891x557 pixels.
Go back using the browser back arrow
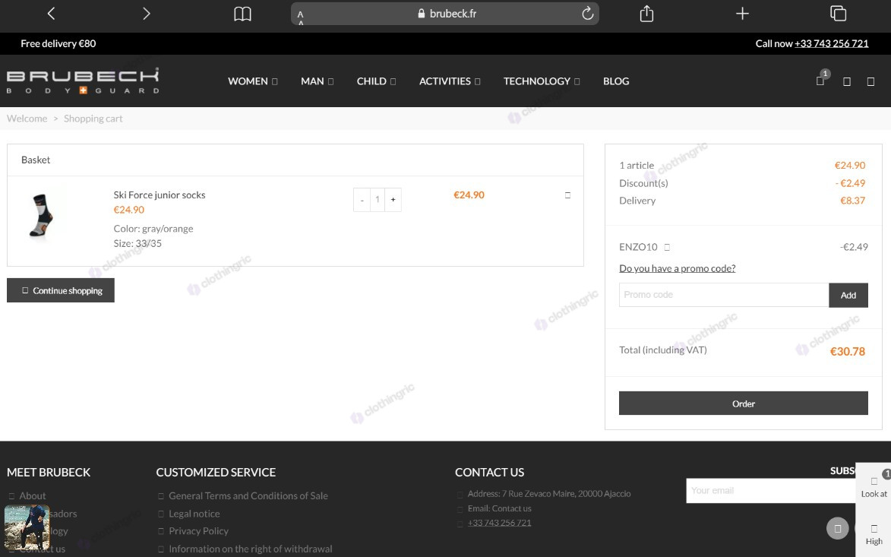pyautogui.click(x=51, y=14)
